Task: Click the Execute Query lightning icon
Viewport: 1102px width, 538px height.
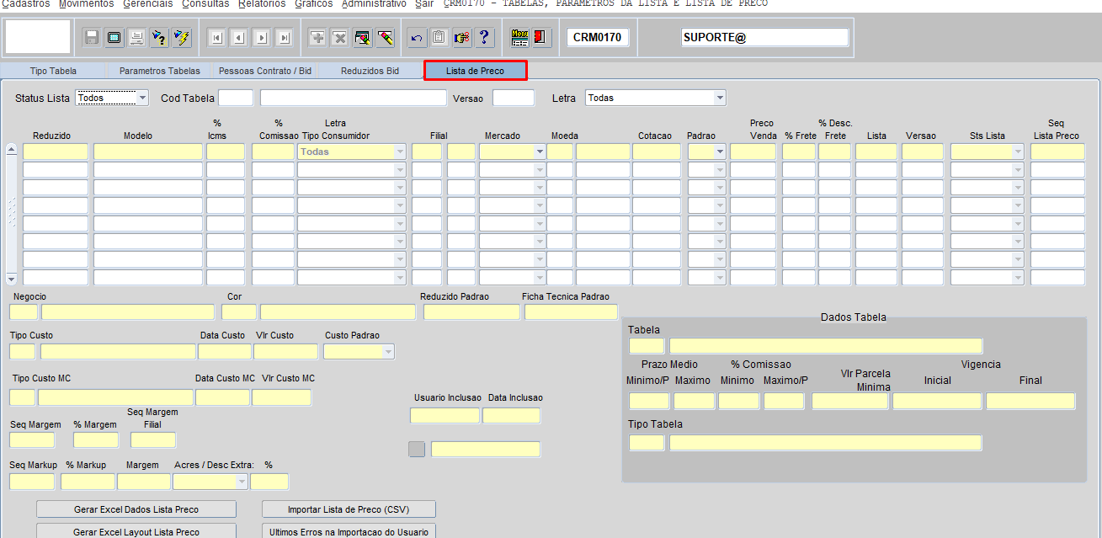Action: (182, 38)
